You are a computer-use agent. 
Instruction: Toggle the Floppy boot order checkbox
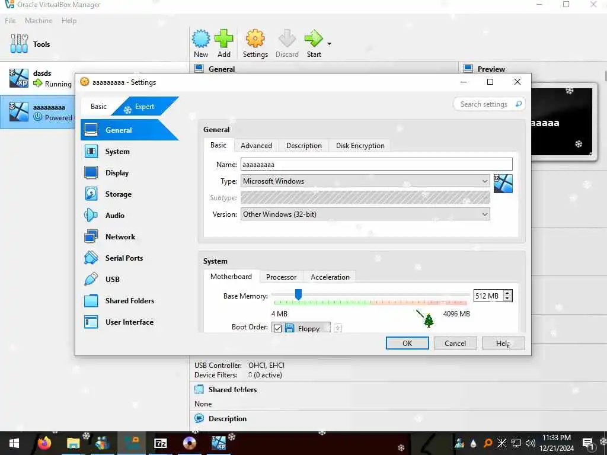coord(277,328)
